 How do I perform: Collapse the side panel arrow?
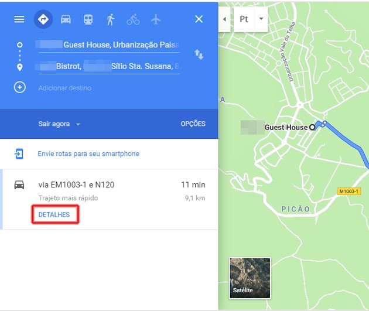pos(224,19)
